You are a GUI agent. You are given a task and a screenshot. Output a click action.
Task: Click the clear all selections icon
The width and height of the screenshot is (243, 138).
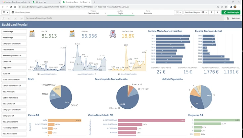click(x=21, y=18)
